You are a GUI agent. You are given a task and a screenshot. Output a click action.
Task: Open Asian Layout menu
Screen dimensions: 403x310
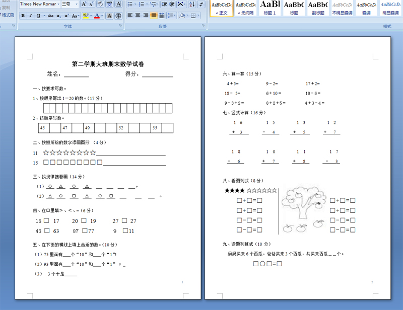coord(181,4)
